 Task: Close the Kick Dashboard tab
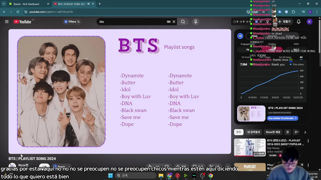pos(48,4)
